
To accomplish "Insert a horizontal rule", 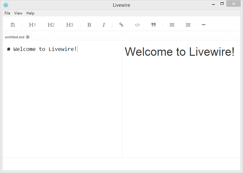I will coord(204,25).
